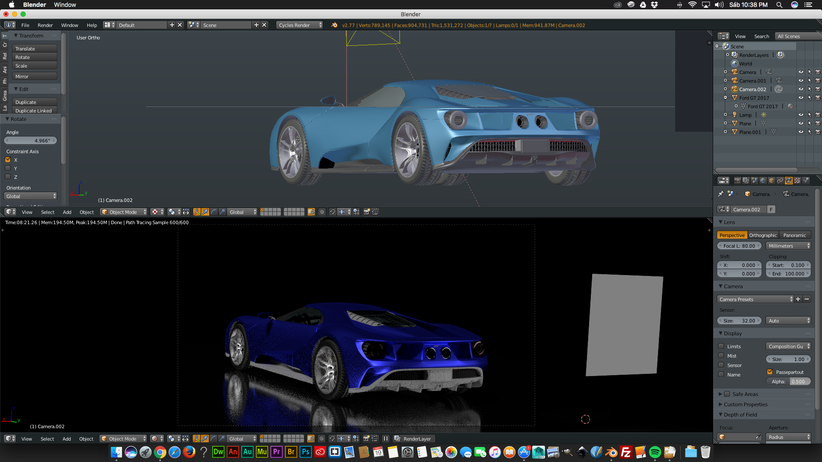The width and height of the screenshot is (822, 462).
Task: Hide Camera.002 with its eye icon
Action: point(801,89)
